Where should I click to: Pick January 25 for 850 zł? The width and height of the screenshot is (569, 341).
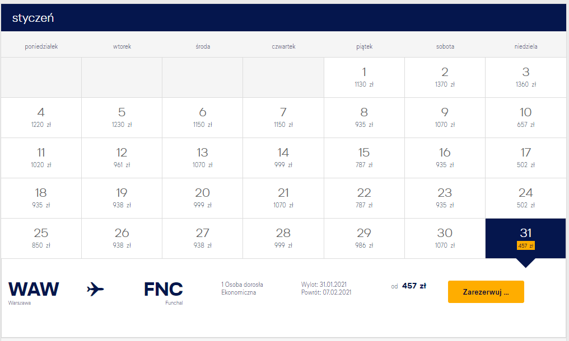click(x=41, y=239)
